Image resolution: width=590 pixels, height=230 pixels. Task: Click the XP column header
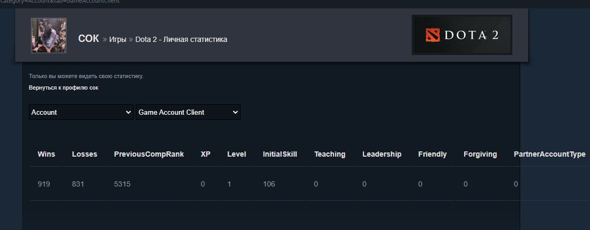206,154
